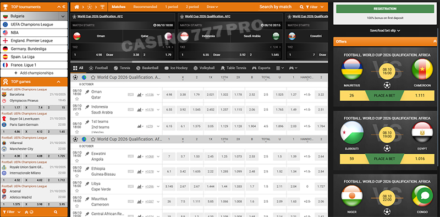The height and width of the screenshot is (217, 440).
Task: Favorite the Eswatini vs Angola match star
Action: [x=77, y=161]
